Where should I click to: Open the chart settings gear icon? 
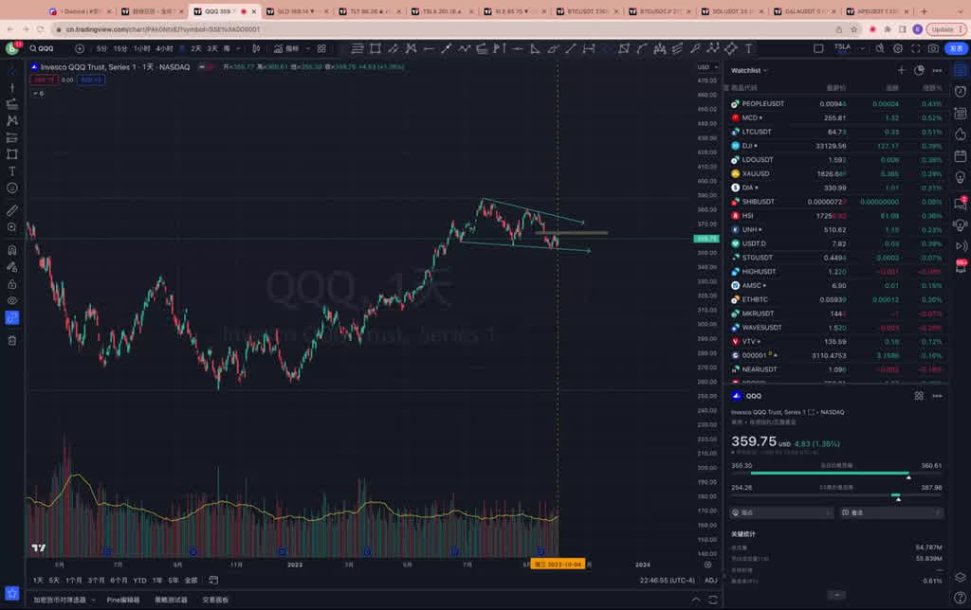(x=898, y=48)
